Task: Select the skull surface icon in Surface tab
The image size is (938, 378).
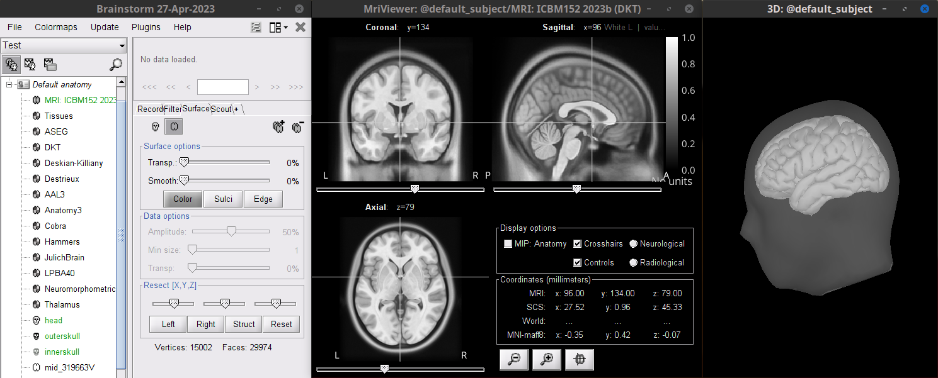Action: (x=155, y=127)
